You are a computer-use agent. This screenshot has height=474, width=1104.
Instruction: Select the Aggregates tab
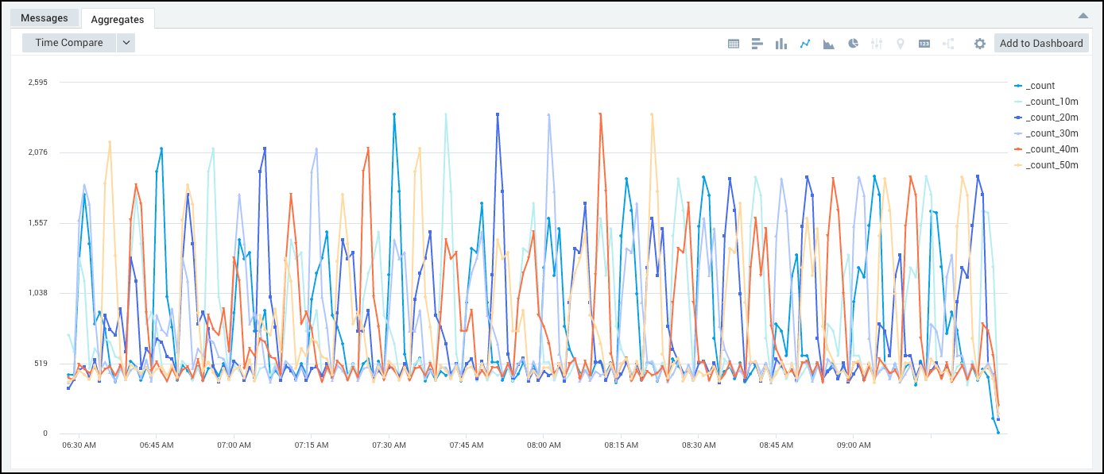point(118,18)
